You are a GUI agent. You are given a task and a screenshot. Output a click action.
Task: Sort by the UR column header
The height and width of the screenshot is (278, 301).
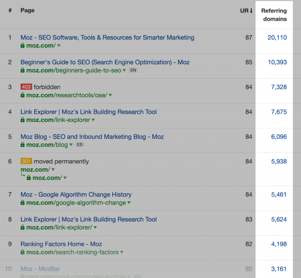coord(246,10)
